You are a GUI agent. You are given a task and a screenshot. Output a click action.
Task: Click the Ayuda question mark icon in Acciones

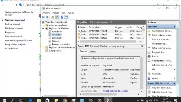pos(149,78)
